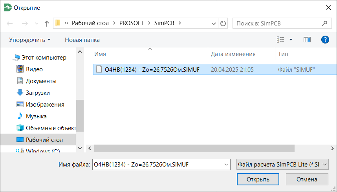This screenshot has width=337, height=192.
Task: Click the Рабочий стол desktop icon in tree
Action: [x=20, y=139]
